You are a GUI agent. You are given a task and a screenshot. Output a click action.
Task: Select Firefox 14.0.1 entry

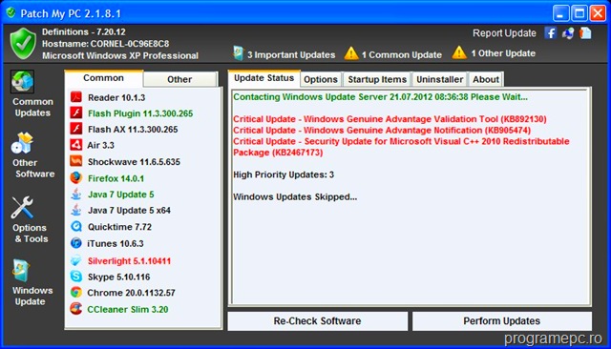coord(116,178)
